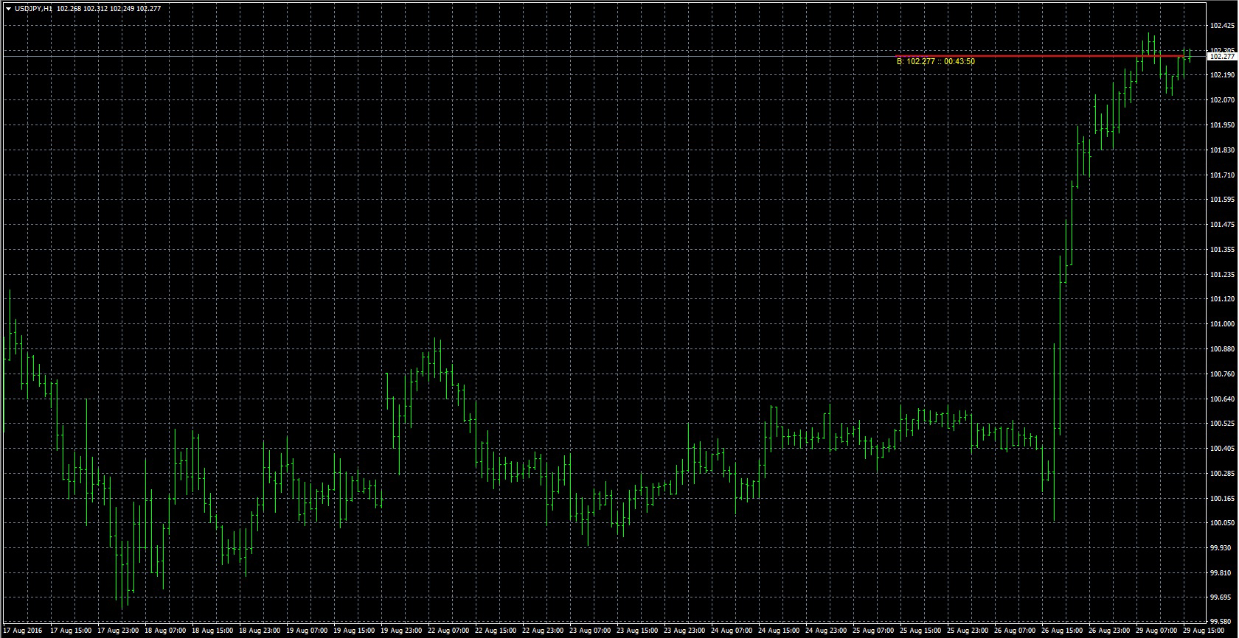
Task: Click the 22 Aug 23:00 time axis label
Action: coord(543,631)
